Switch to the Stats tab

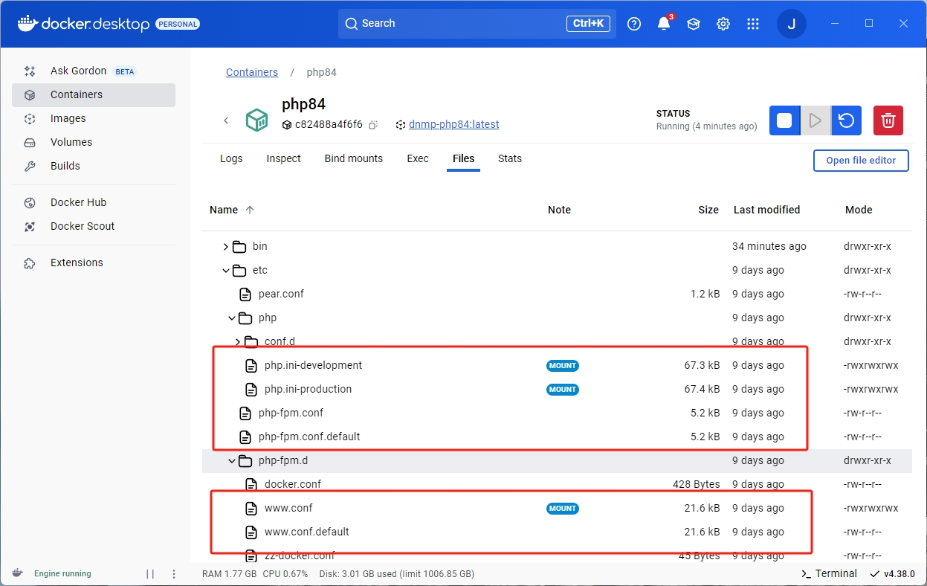click(x=510, y=158)
